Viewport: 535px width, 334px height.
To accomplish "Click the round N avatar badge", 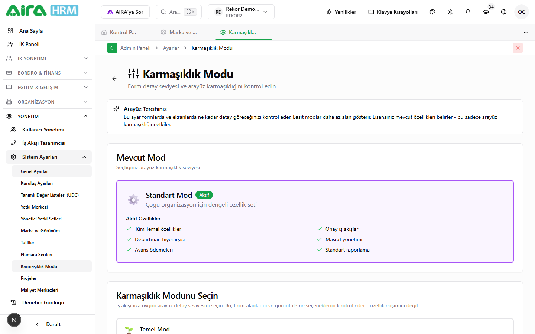I will [14, 320].
